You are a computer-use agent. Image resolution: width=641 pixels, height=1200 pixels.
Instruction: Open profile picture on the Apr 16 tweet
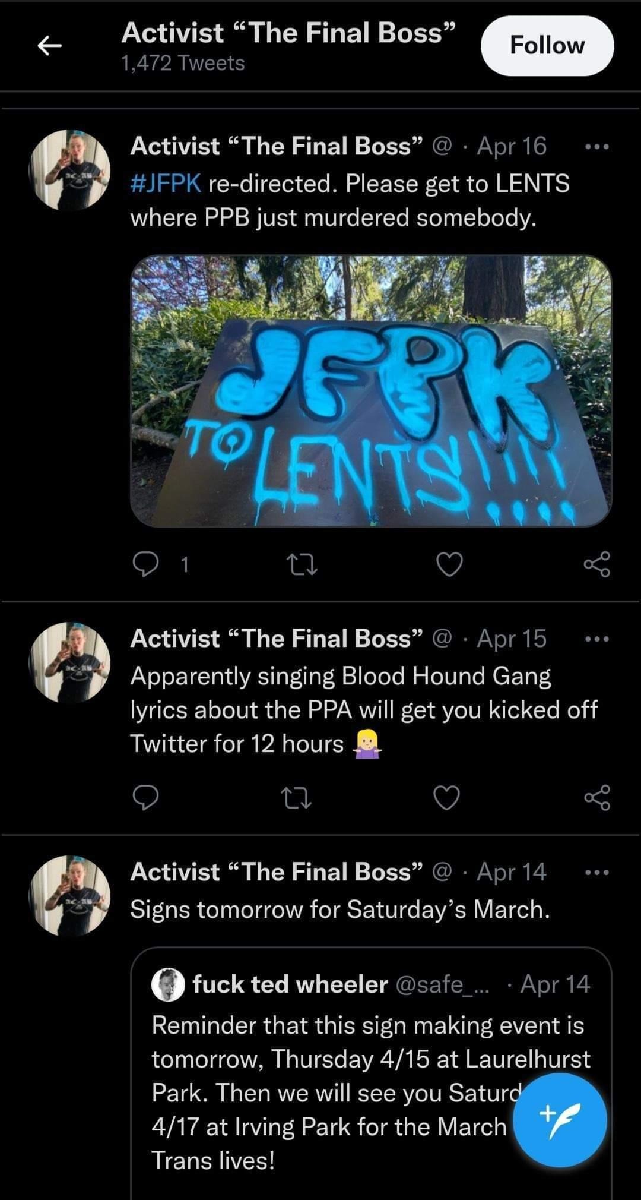click(70, 170)
